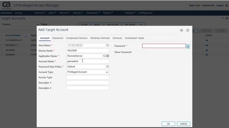Open the Users menu
The height and width of the screenshot is (128, 229).
tap(52, 13)
